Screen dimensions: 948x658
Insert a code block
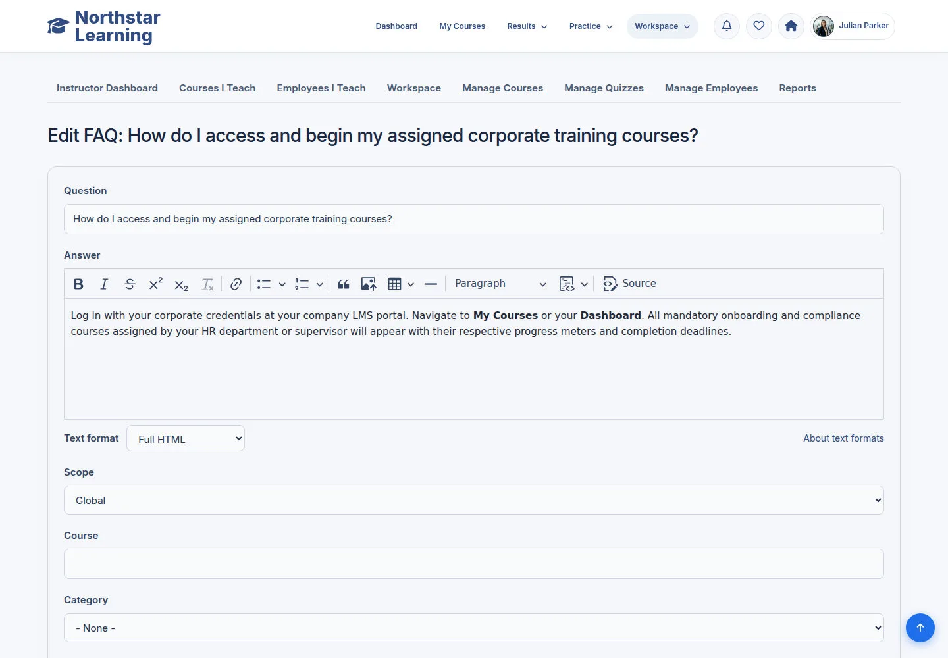pyautogui.click(x=566, y=284)
